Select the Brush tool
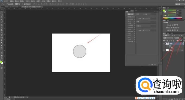 pos(2,27)
